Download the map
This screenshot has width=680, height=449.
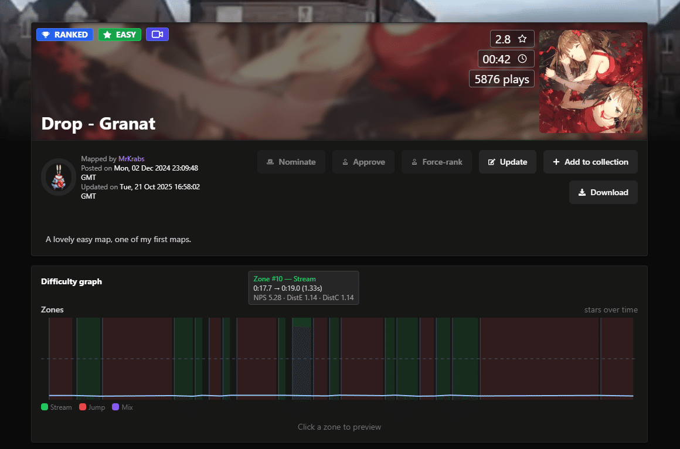pos(603,192)
